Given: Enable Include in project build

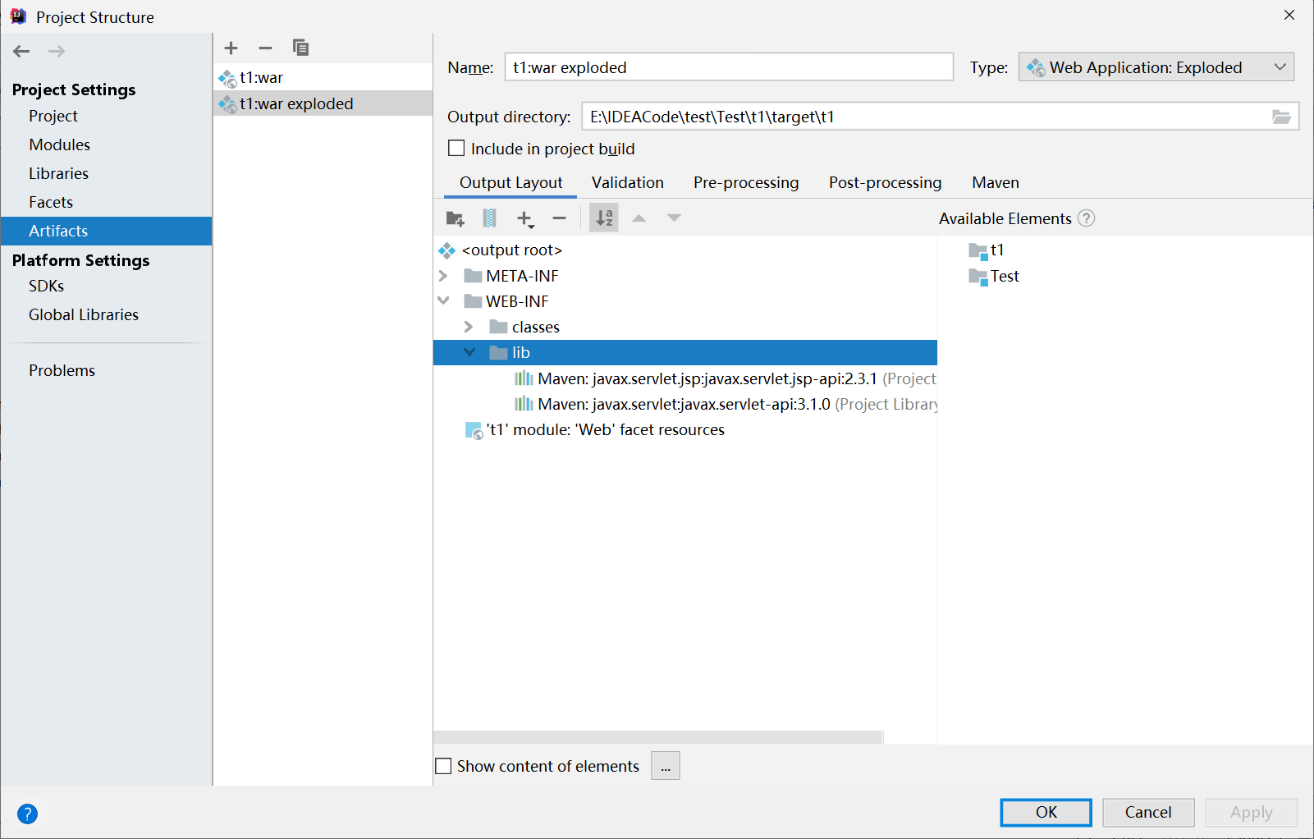Looking at the screenshot, I should pos(456,149).
